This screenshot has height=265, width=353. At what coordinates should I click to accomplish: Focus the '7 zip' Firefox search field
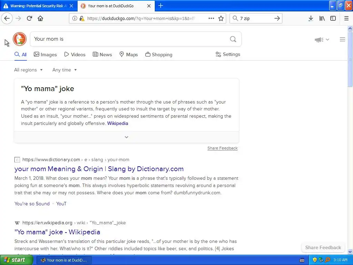tap(255, 19)
